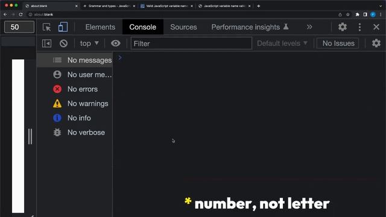Open the Elements tab
The height and width of the screenshot is (217, 386).
click(100, 27)
